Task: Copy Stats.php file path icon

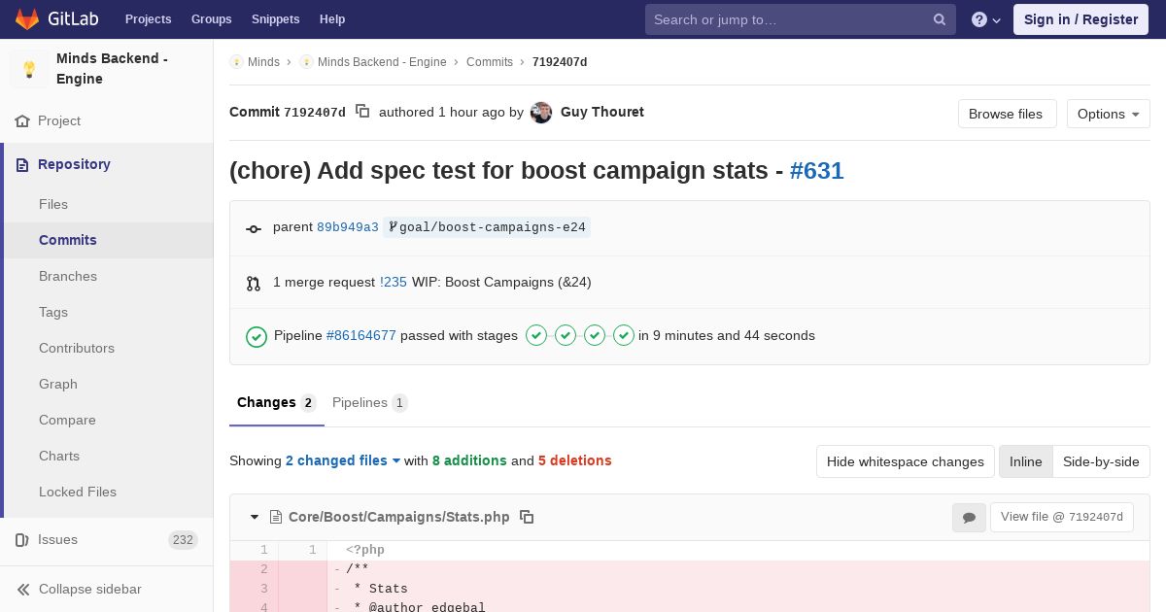Action: click(x=527, y=517)
